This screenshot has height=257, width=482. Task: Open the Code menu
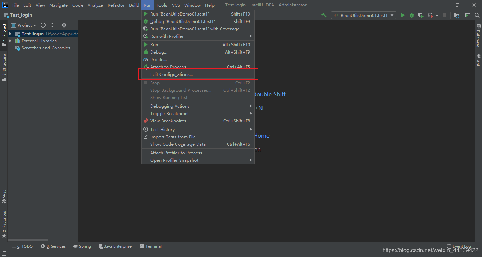coord(78,5)
